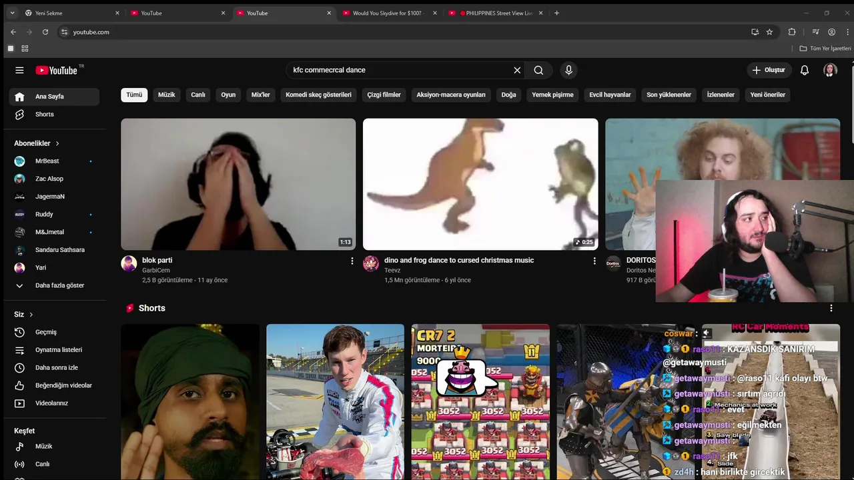Click the browser back arrow

pos(13,32)
